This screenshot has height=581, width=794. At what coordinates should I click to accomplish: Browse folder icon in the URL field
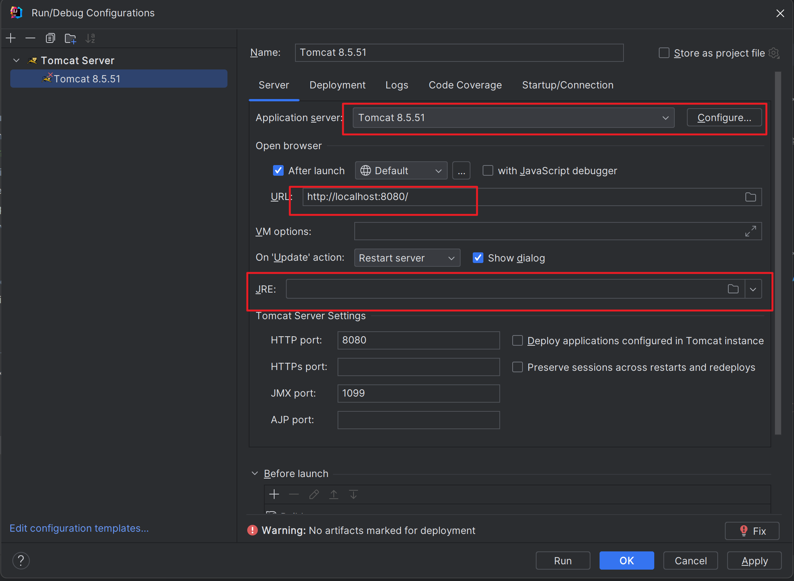point(750,197)
